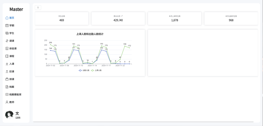263x126 pixels.
Task: Click the 193 peak data point
Action: pyautogui.click(x=102, y=46)
